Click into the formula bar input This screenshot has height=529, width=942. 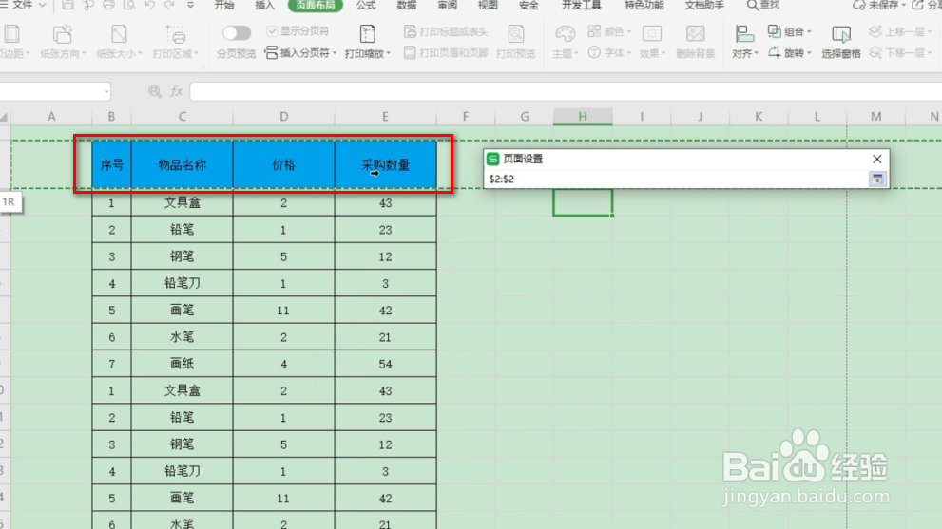(566, 91)
